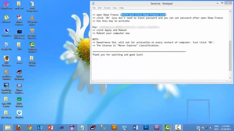Open the Edit menu in Notepad
This screenshot has width=234, height=131.
99,8
